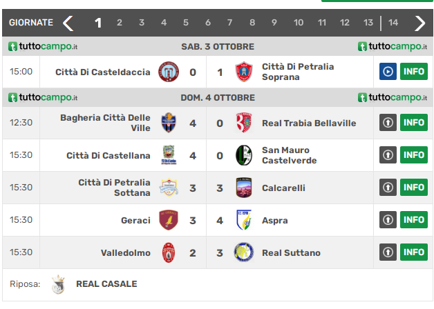Screen dimensions: 434x309
Task: Click upload icon for Castellana vs San Mauro
Action: click(x=388, y=155)
